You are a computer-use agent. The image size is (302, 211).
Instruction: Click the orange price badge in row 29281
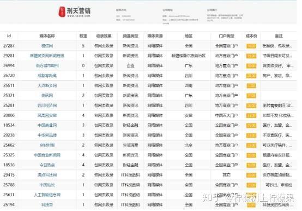click(x=251, y=56)
